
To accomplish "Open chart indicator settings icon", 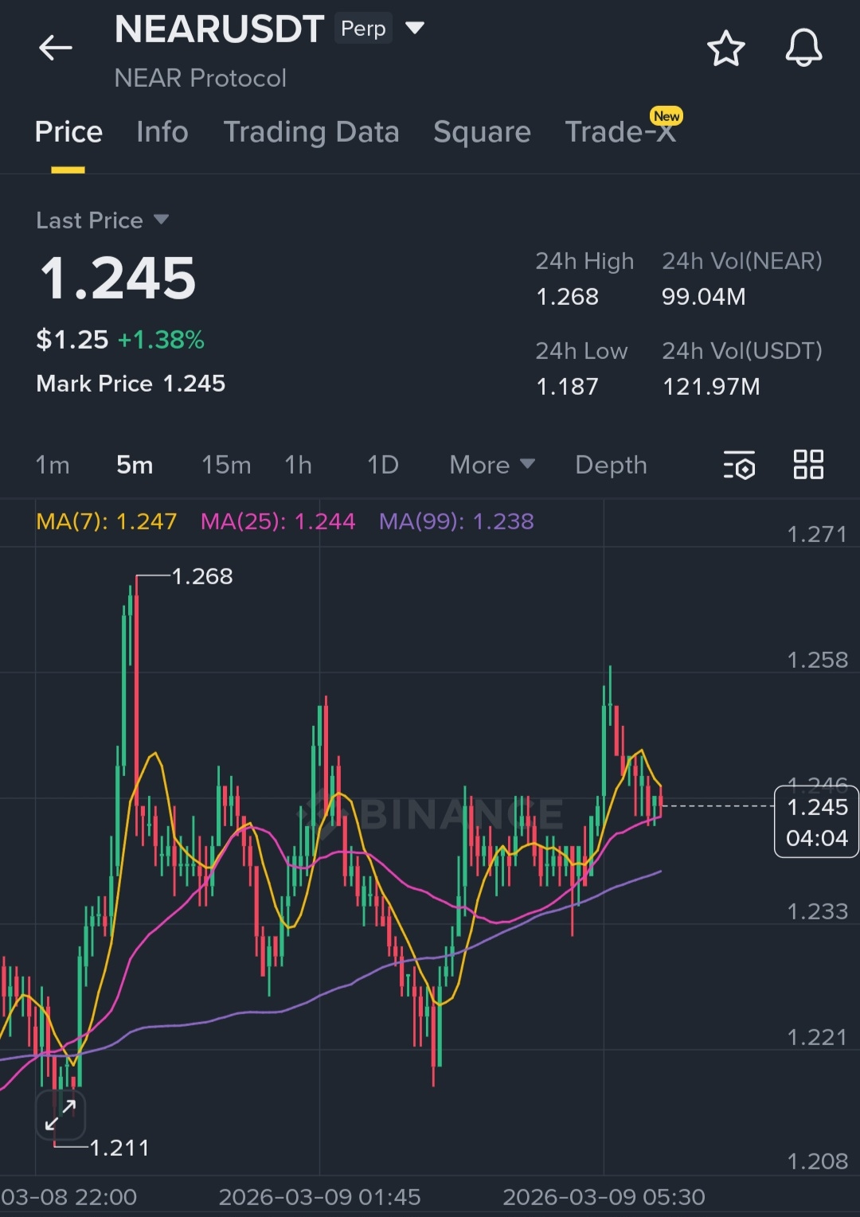I will pyautogui.click(x=740, y=465).
